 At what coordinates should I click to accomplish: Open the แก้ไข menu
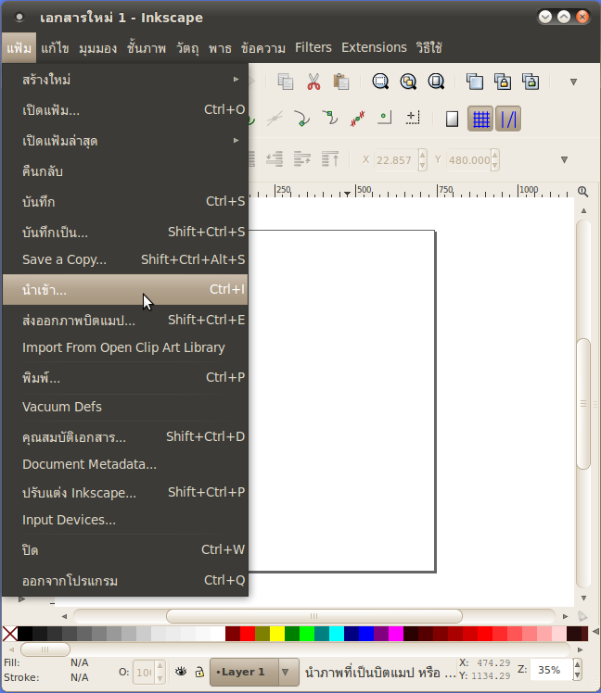(x=55, y=47)
